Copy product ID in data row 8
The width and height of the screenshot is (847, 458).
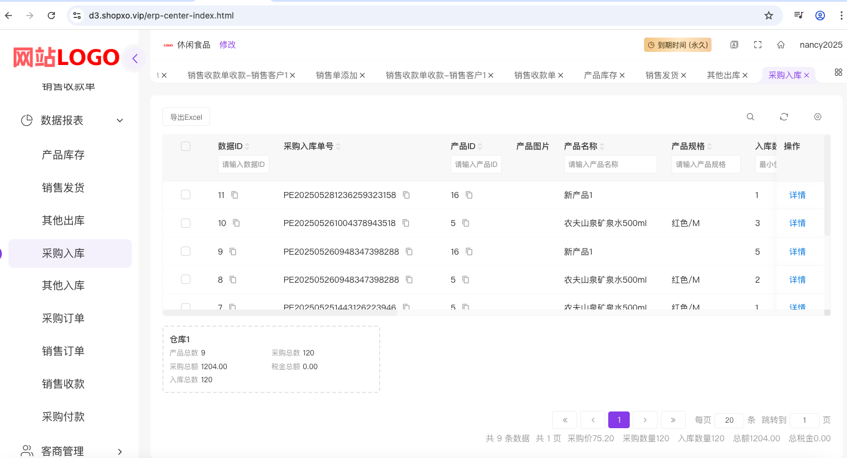point(466,280)
